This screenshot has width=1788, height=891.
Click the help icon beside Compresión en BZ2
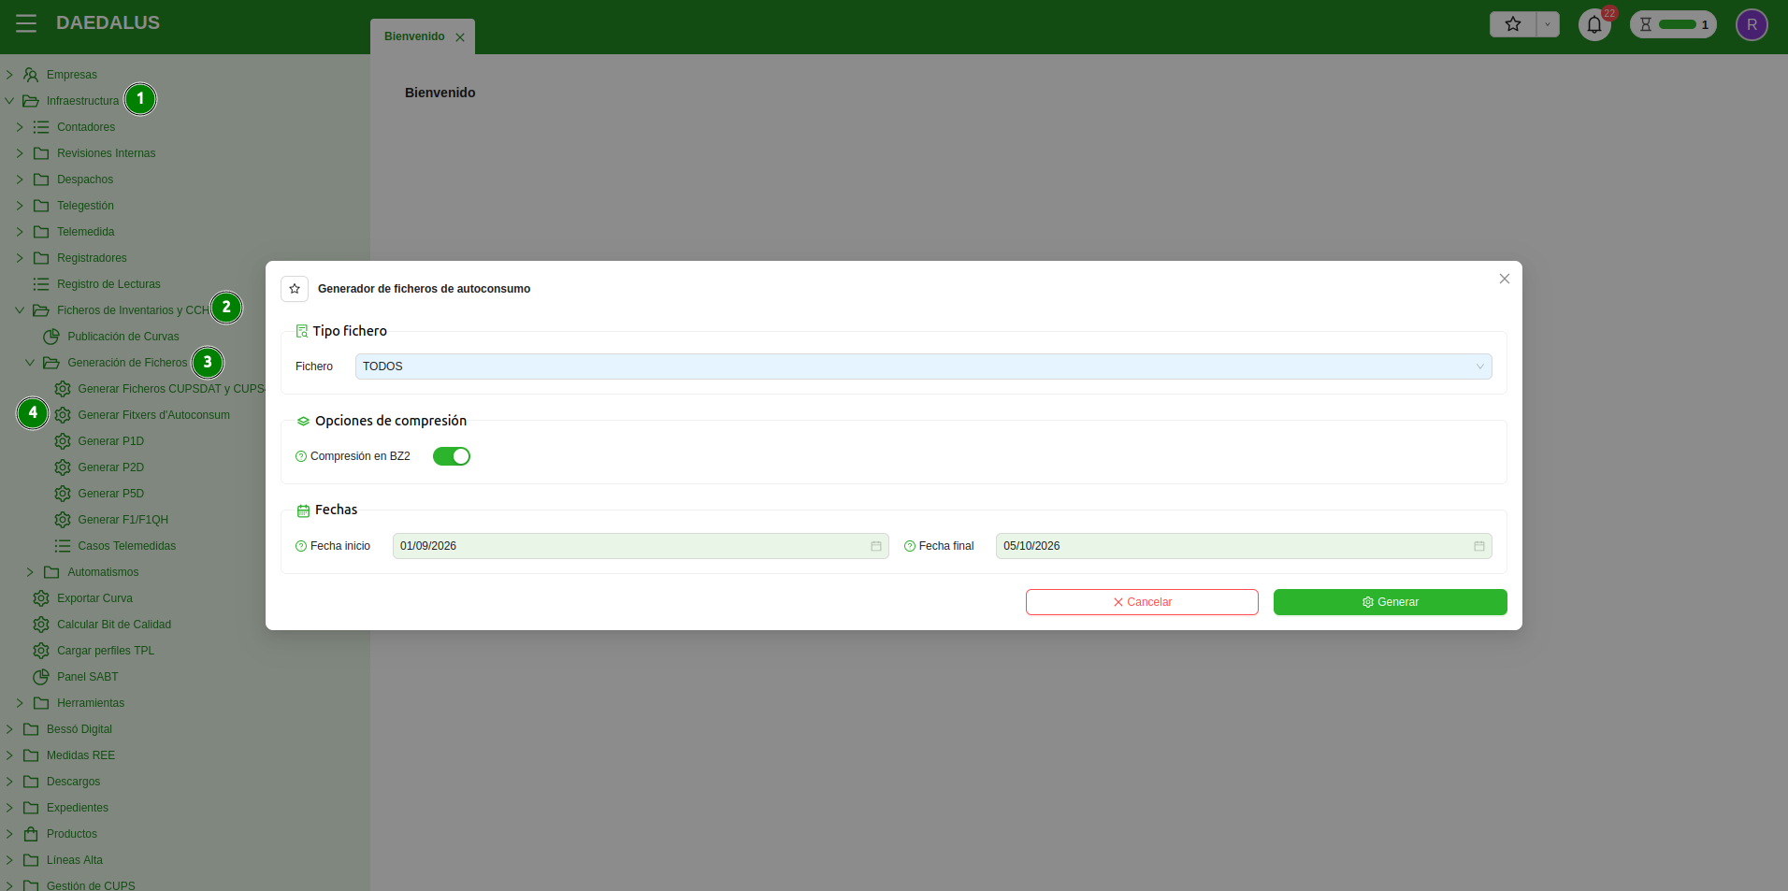click(x=301, y=456)
